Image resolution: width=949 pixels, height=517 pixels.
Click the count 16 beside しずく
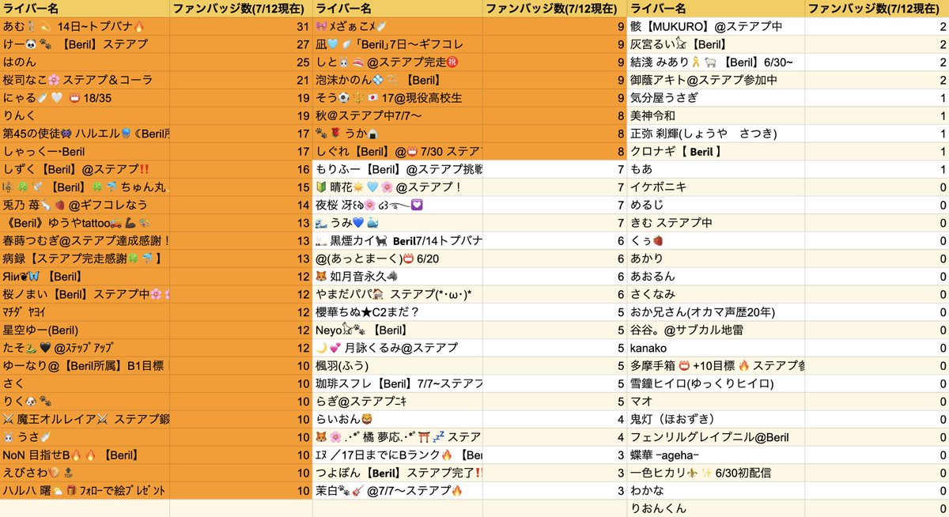pos(241,169)
